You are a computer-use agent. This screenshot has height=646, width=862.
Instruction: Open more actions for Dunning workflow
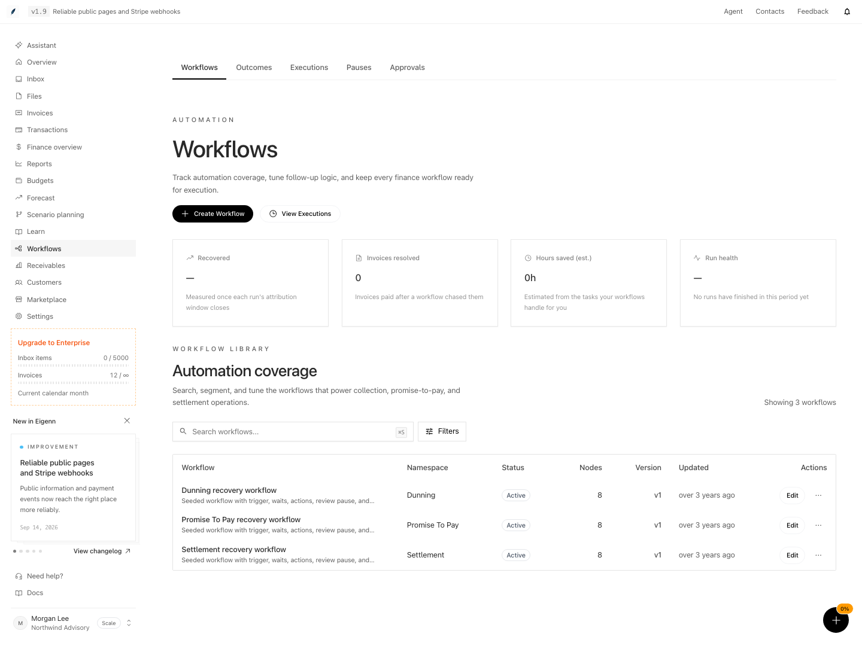(818, 495)
